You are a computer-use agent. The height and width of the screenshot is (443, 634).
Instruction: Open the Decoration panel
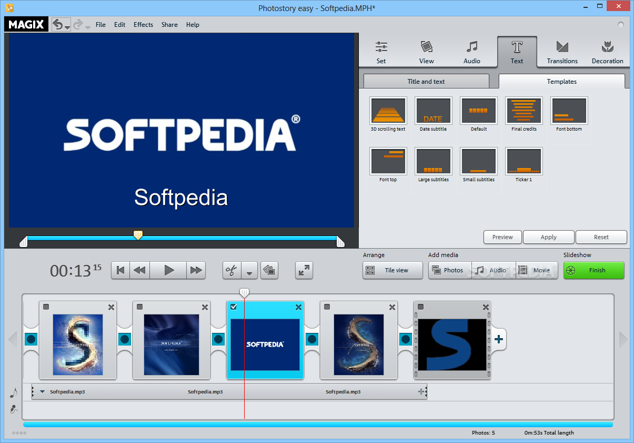608,52
